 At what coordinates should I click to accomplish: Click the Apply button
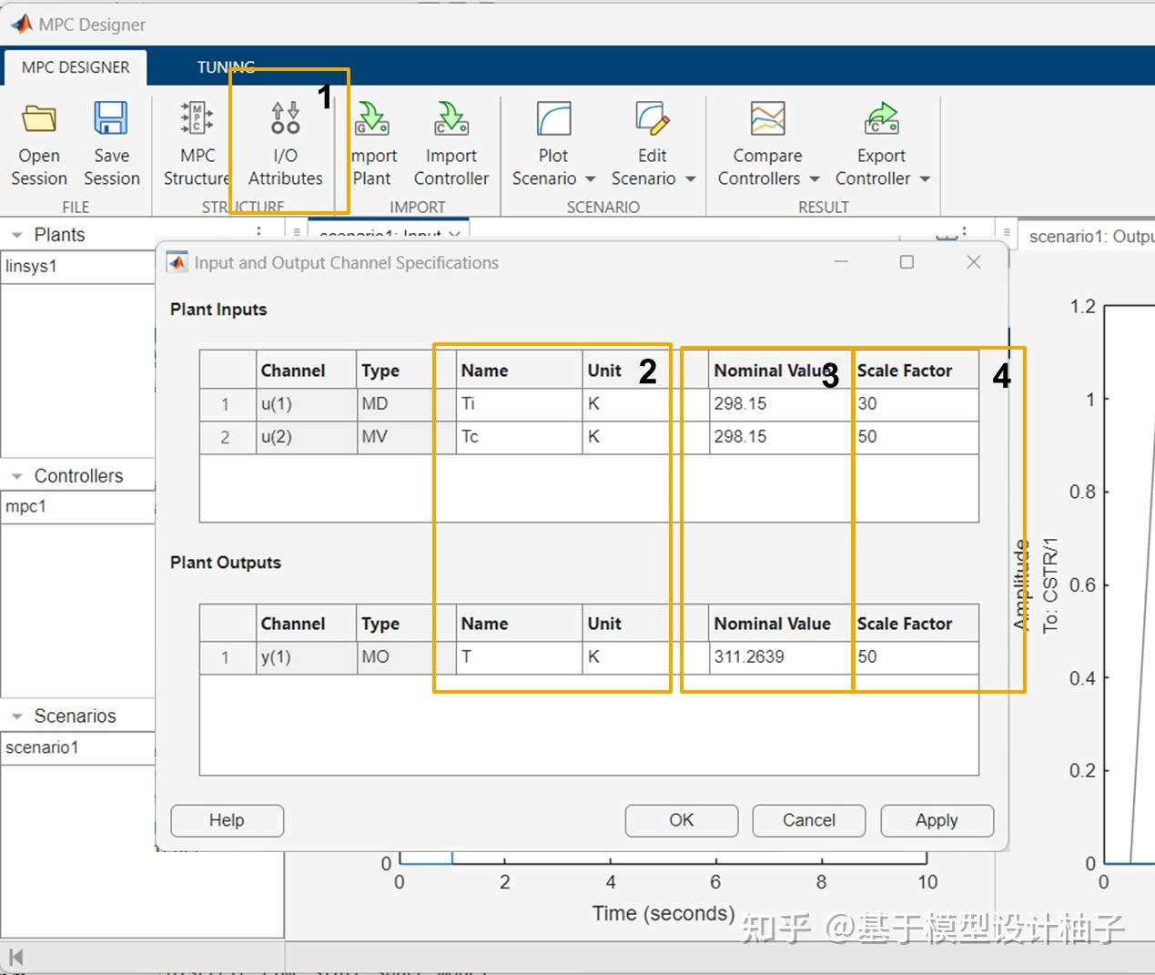[936, 820]
